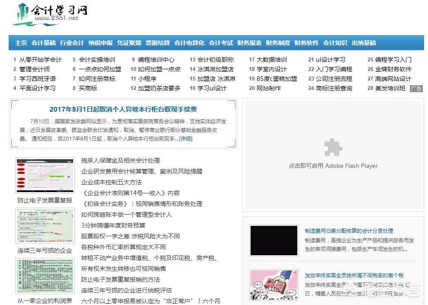The height and width of the screenshot is (305, 428).
Task: Open thumbnail above 从一家企业的利润表
Action: [x=45, y=276]
